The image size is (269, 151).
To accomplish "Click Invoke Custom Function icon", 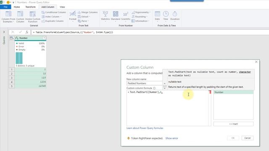I will [33, 14].
